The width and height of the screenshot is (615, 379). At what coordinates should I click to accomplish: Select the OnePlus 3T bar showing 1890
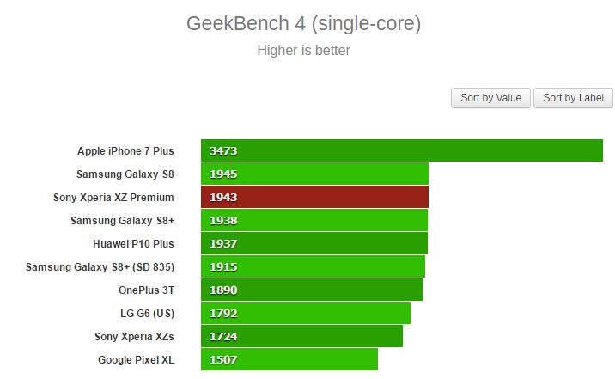click(x=311, y=290)
